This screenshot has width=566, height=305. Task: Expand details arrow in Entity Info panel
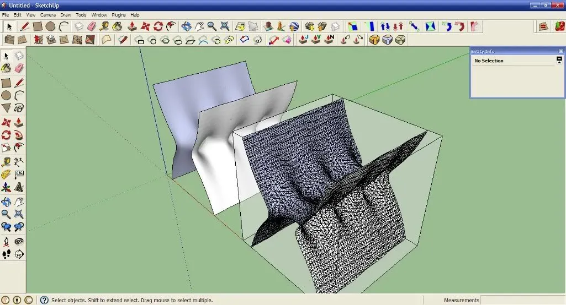tap(559, 60)
